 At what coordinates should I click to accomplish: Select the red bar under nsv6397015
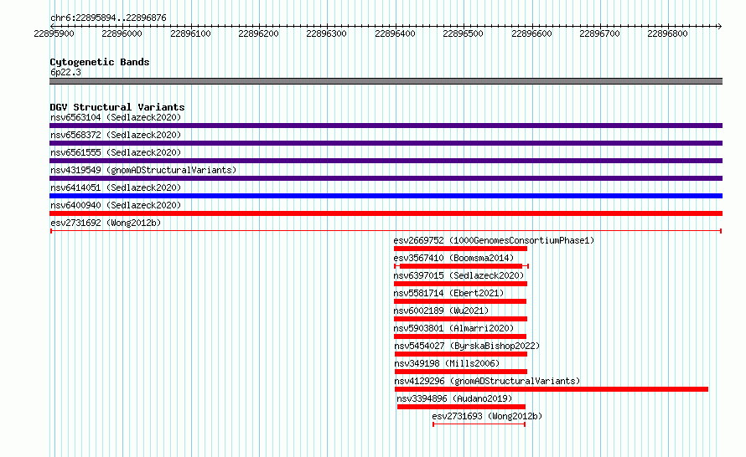[460, 284]
